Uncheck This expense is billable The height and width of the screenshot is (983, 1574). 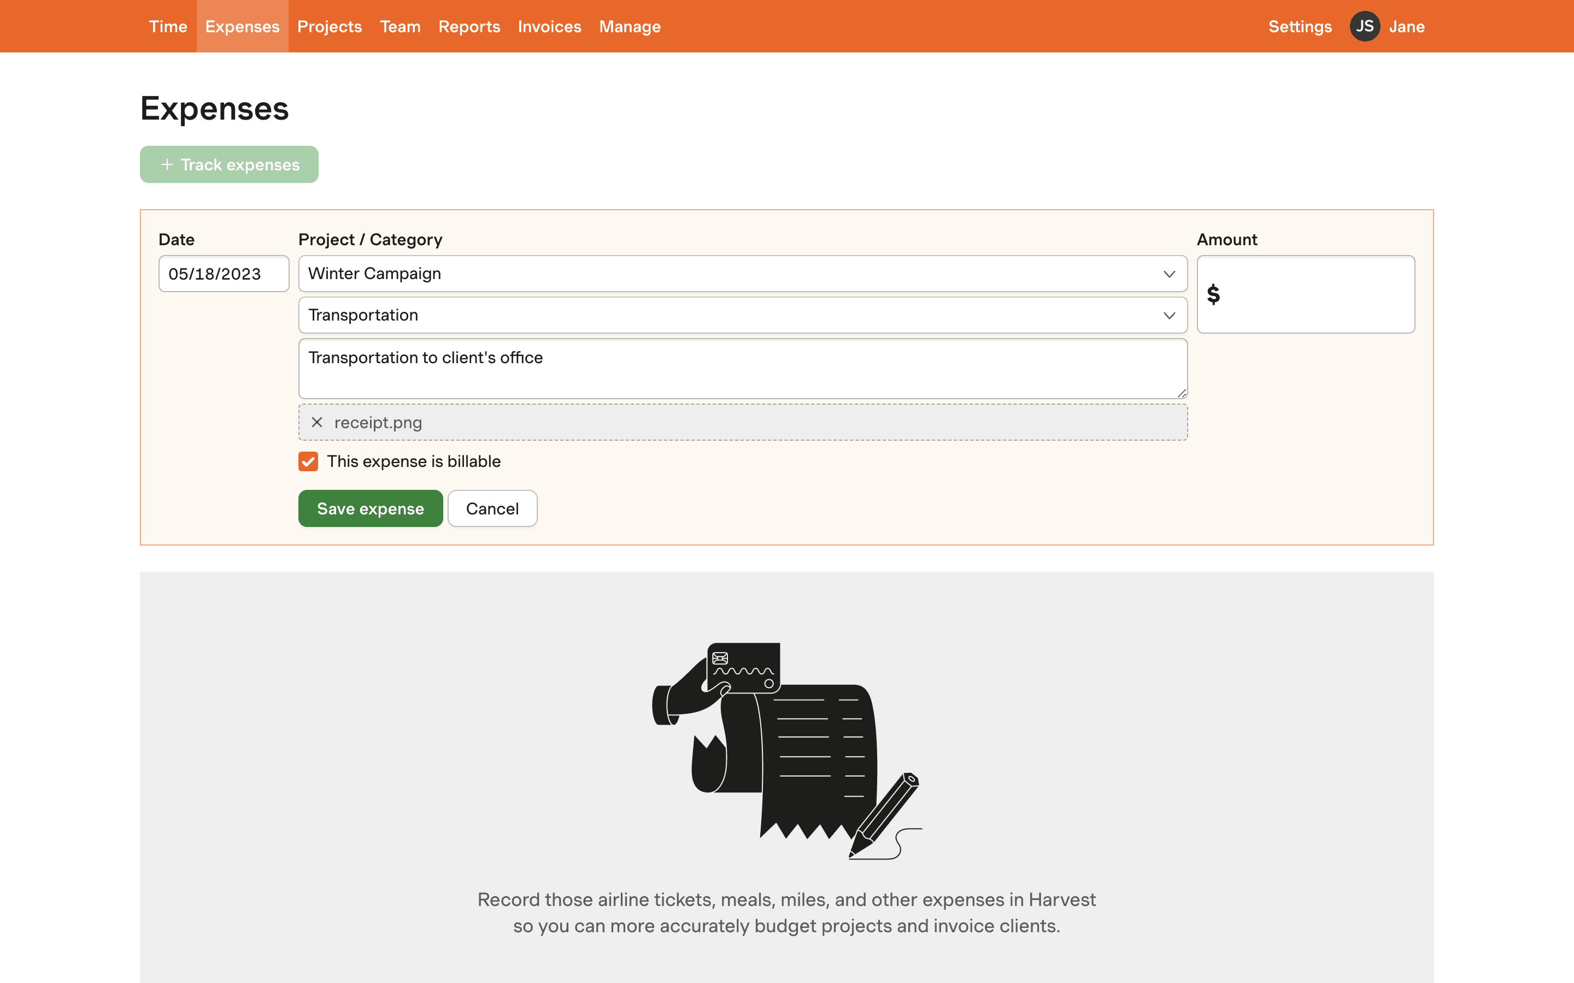point(308,461)
